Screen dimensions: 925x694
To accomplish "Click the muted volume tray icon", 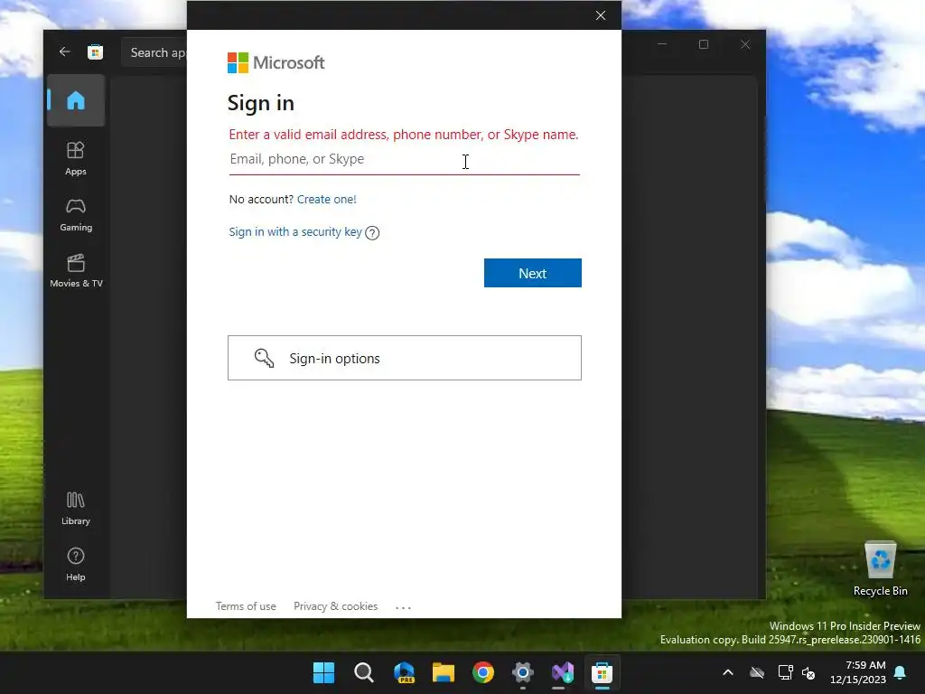I will tap(808, 672).
